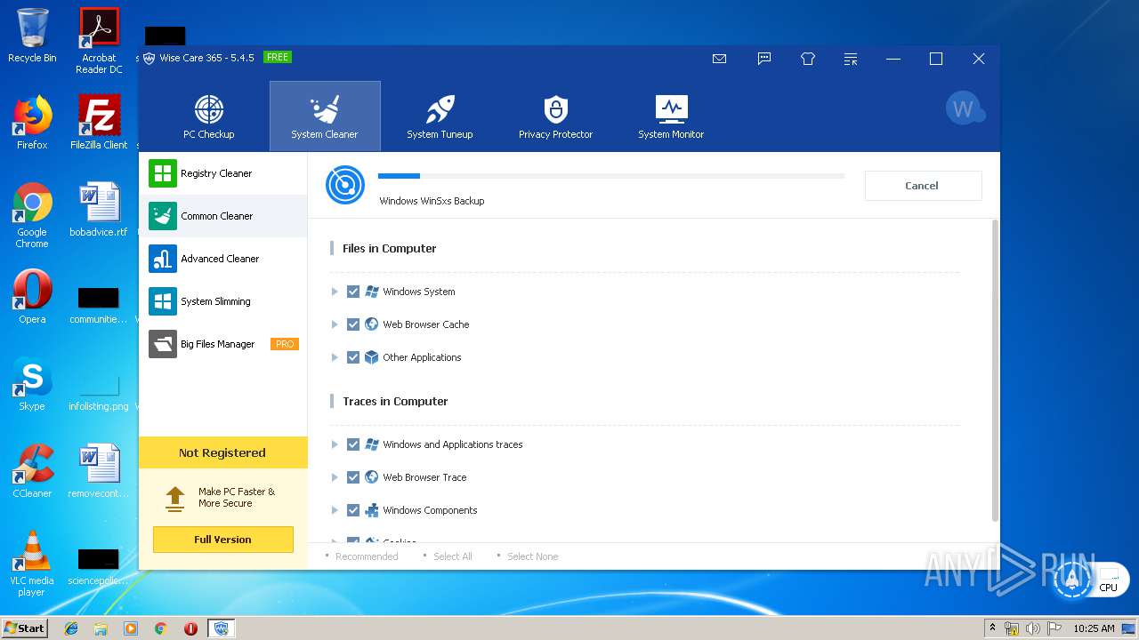This screenshot has height=640, width=1139.
Task: Expand the Other Applications row
Action: (335, 357)
